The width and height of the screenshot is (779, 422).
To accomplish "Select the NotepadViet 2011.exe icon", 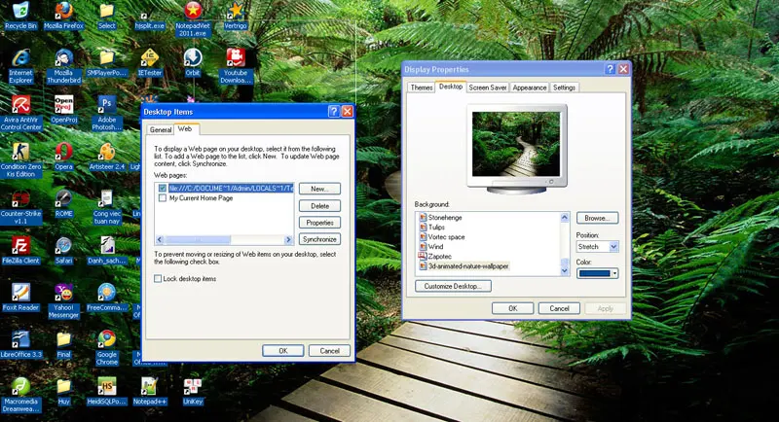I will pos(193,18).
